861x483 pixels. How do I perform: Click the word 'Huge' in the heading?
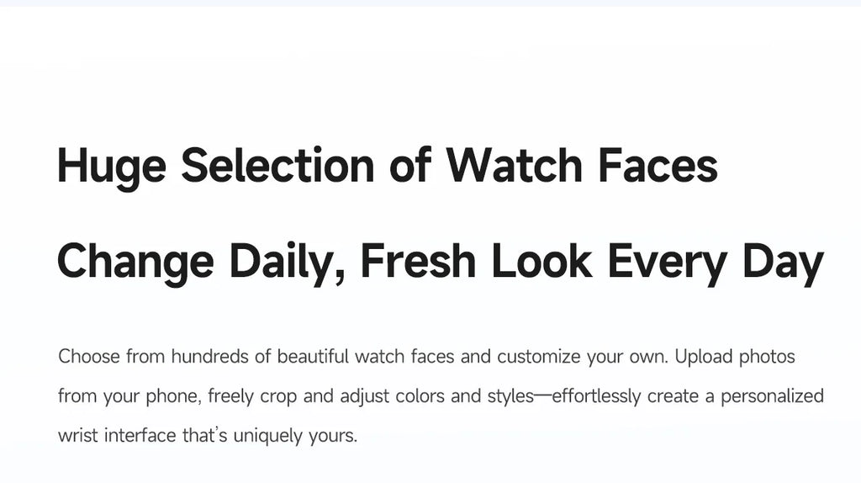point(112,167)
